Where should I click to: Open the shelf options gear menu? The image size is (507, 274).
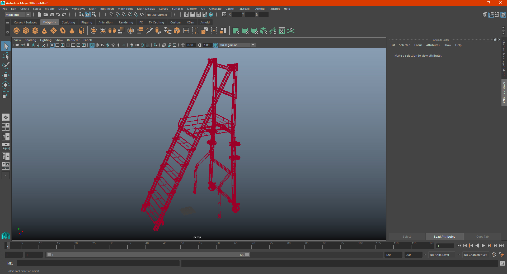[x=7, y=32]
